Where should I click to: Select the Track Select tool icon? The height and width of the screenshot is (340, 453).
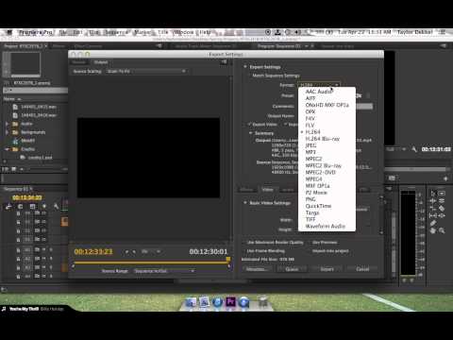pos(442,193)
